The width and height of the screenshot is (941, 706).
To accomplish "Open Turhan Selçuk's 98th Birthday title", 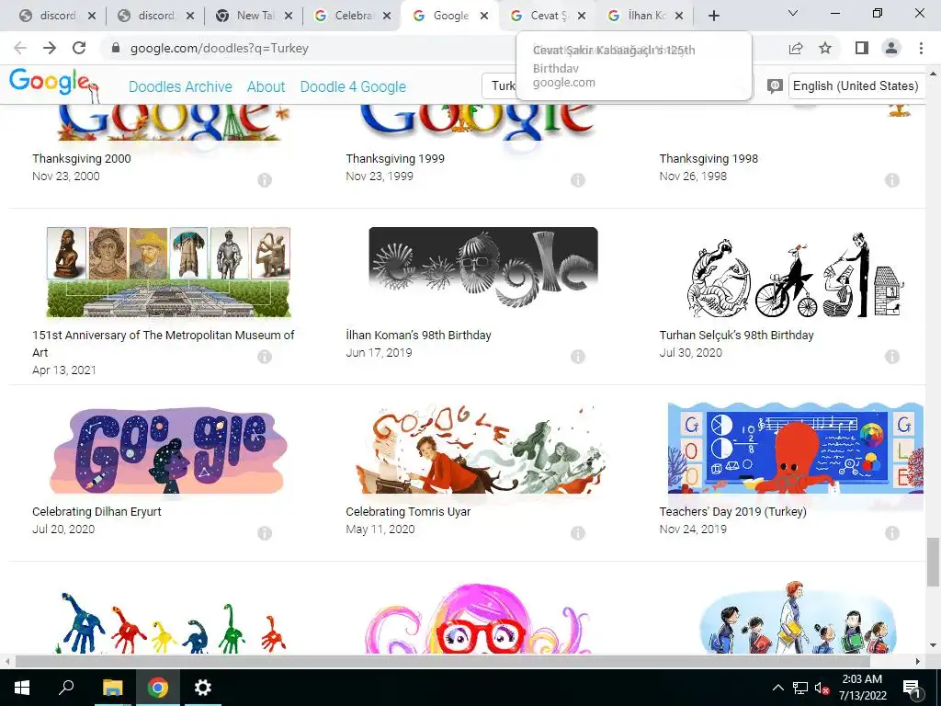I will pyautogui.click(x=736, y=335).
